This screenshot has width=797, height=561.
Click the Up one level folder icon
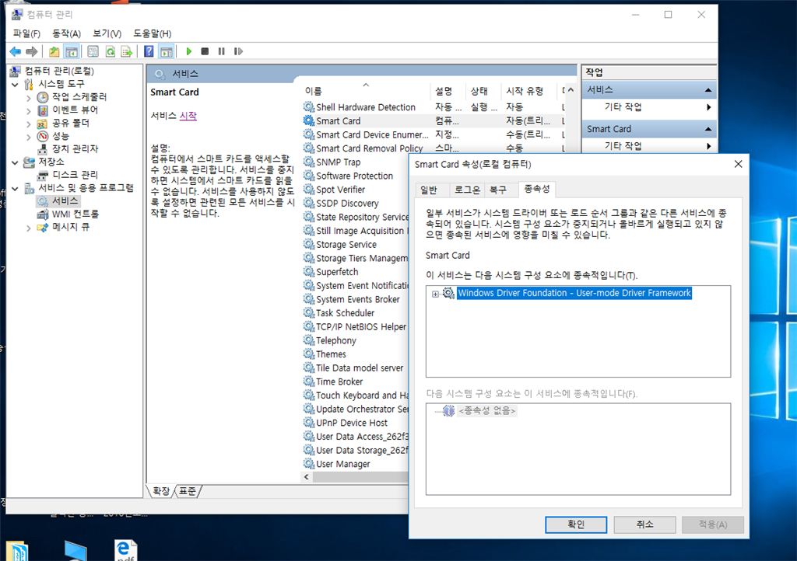pos(54,51)
